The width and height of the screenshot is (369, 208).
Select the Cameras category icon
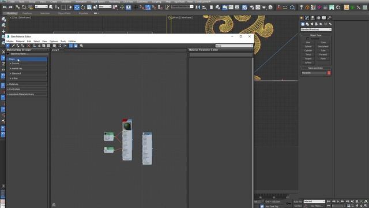click(317, 24)
